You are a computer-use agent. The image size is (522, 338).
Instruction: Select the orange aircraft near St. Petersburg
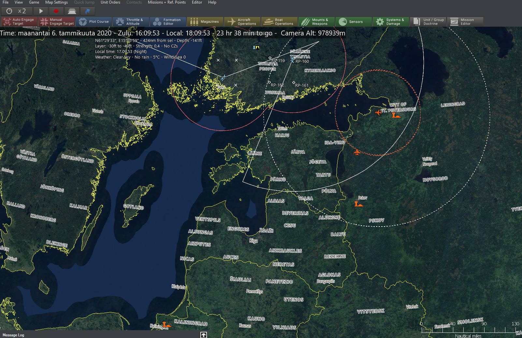[378, 113]
